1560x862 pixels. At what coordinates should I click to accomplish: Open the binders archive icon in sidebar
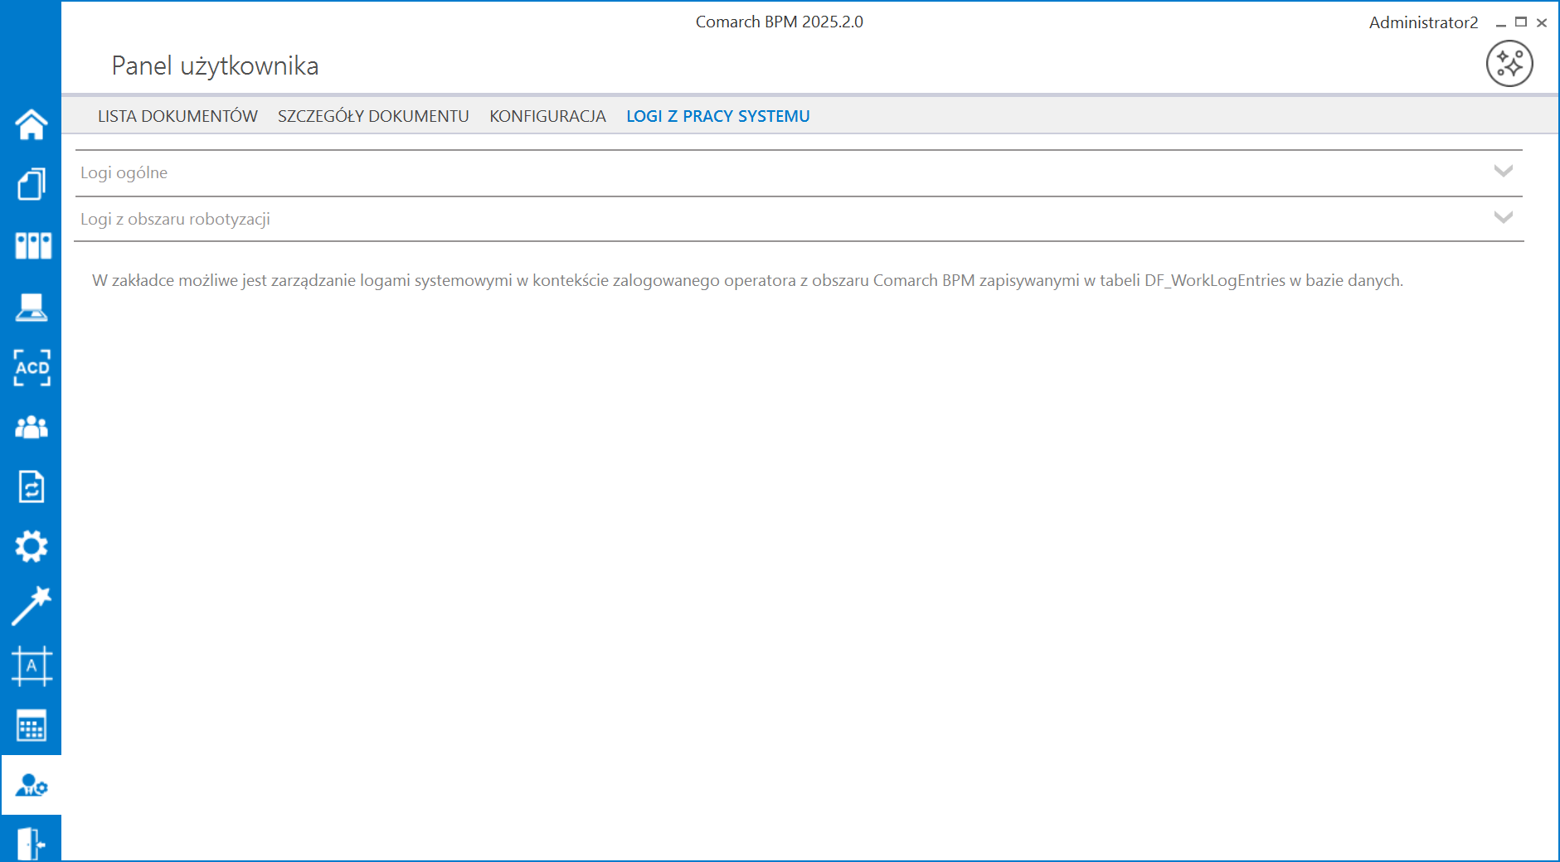33,245
